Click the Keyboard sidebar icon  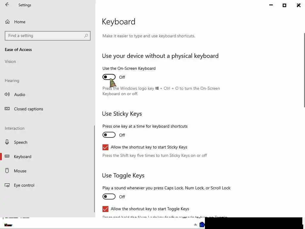coord(7,156)
